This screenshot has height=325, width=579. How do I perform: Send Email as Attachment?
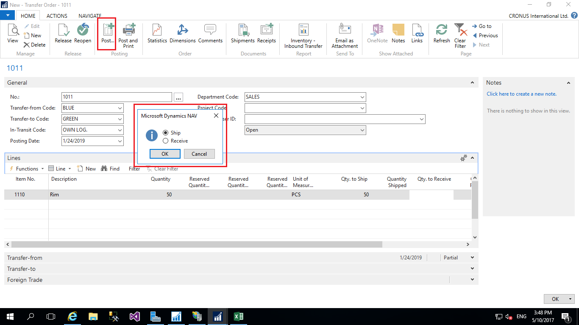[345, 36]
